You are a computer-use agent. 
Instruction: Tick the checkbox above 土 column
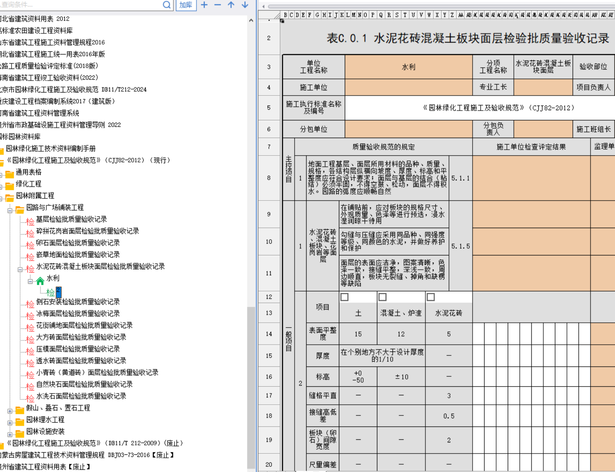pyautogui.click(x=344, y=297)
